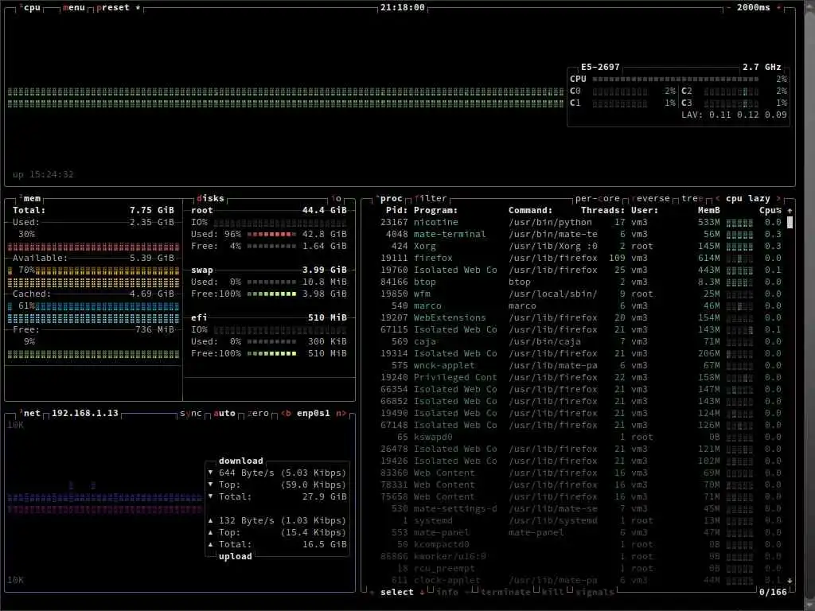Click the root disk Used 96% bar
815x611 pixels.
(x=271, y=235)
